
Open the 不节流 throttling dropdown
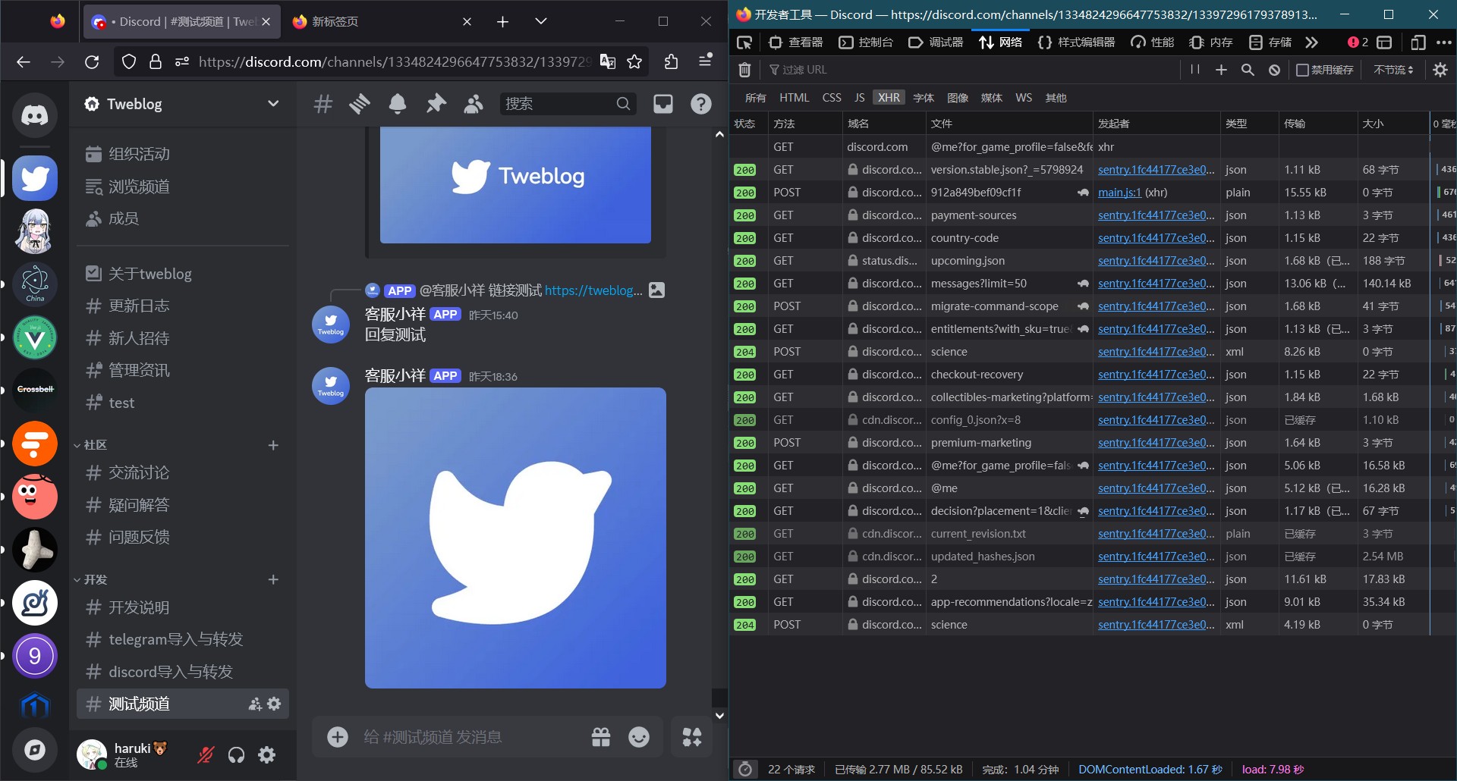point(1393,70)
